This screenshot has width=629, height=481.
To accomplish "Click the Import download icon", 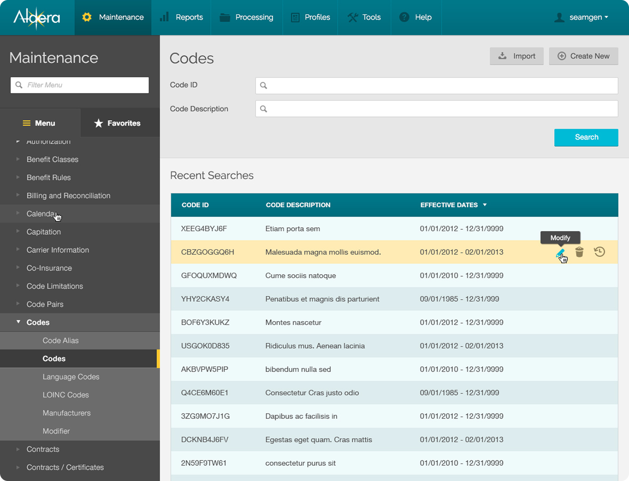I will [x=502, y=56].
